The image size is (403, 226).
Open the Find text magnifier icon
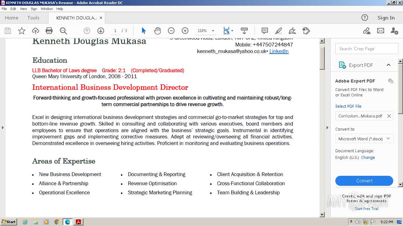[63, 31]
